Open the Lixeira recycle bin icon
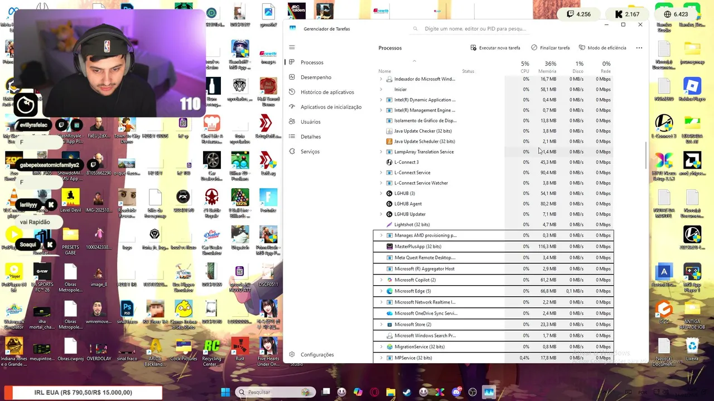Image resolution: width=714 pixels, height=401 pixels. 692,350
